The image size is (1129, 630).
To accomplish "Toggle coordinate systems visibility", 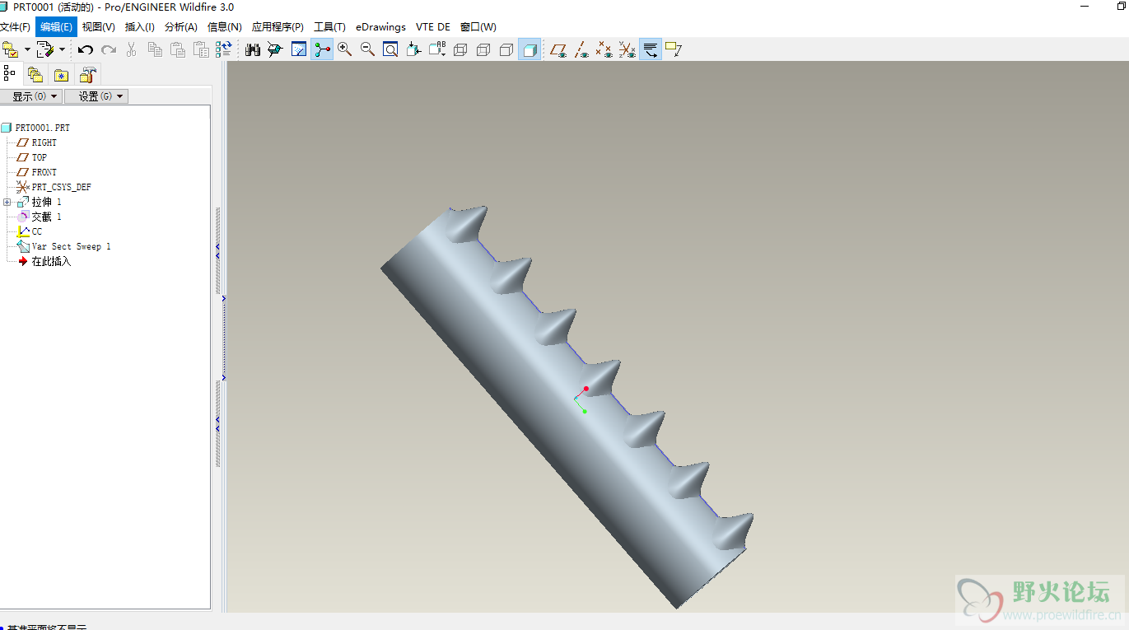I will pos(627,50).
